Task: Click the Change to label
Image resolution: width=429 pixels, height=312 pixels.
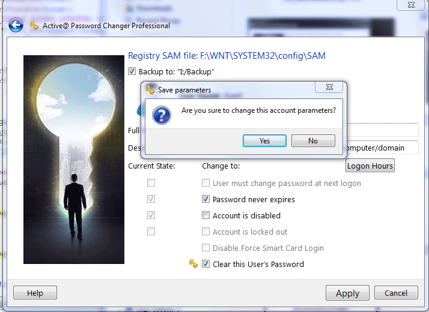Action: pyautogui.click(x=221, y=166)
